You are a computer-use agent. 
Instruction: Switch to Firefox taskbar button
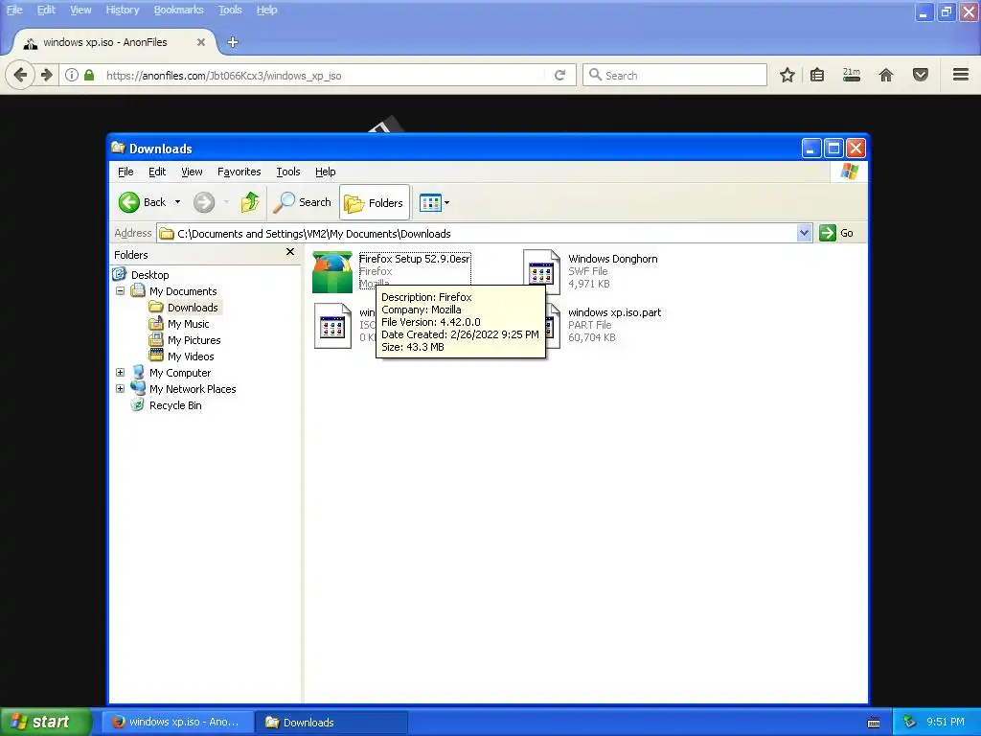(178, 723)
